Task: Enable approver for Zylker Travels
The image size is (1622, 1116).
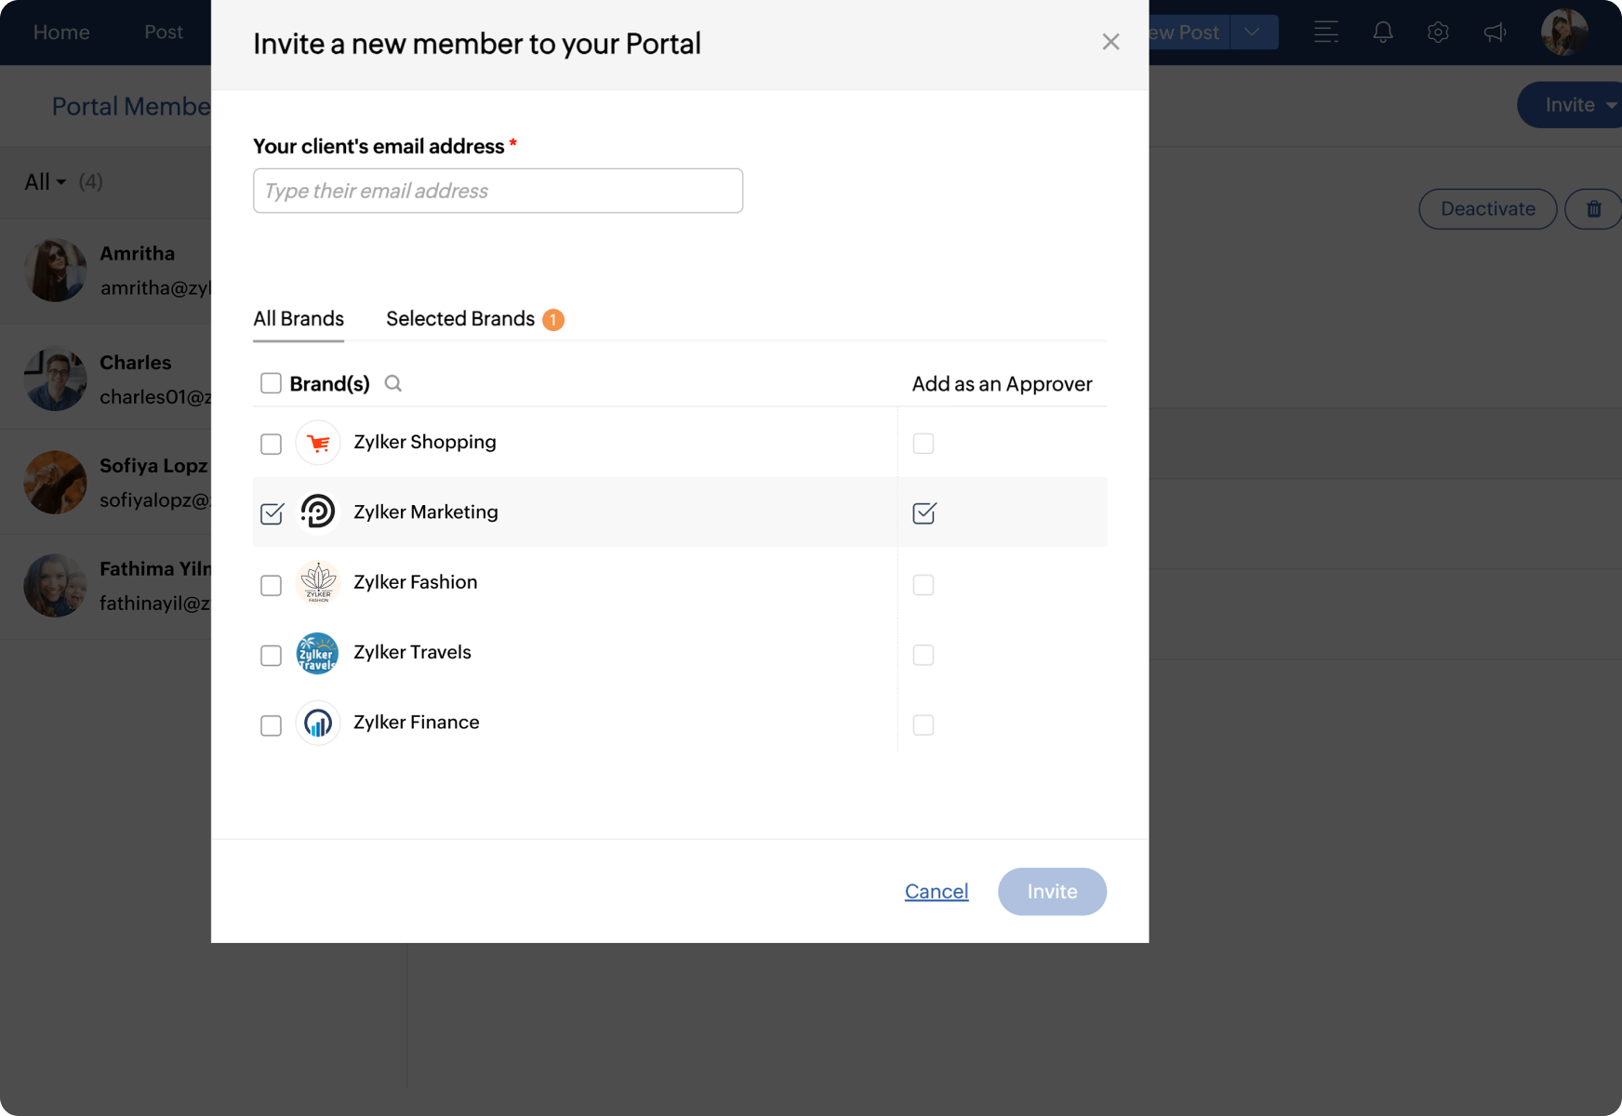Action: (x=924, y=655)
